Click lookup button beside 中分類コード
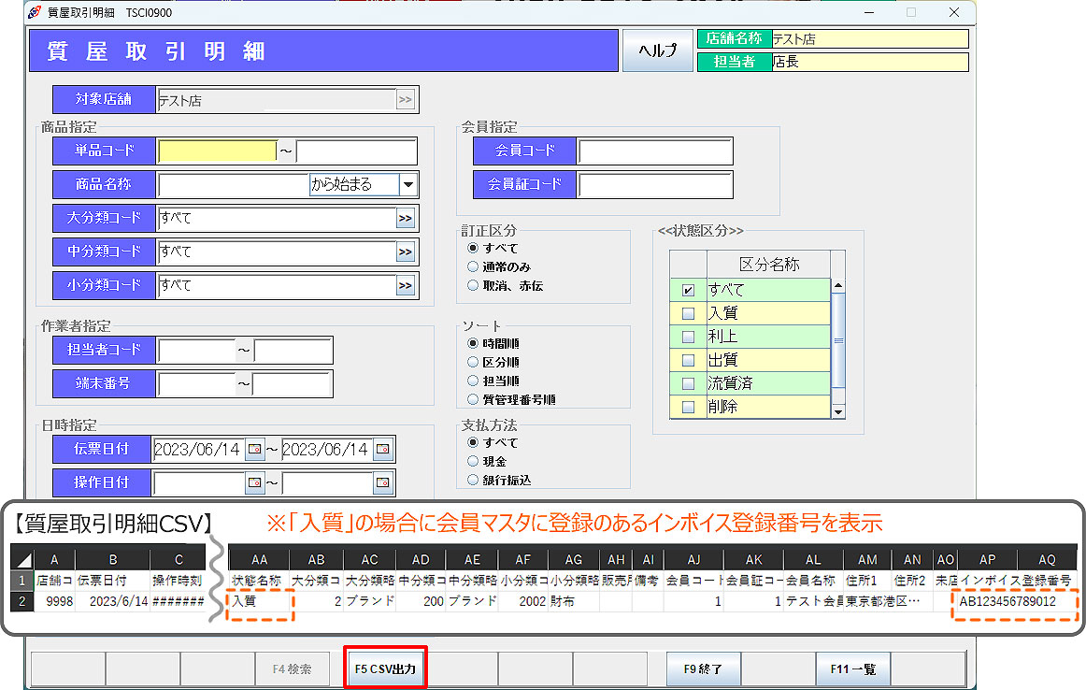1086x690 pixels. click(406, 252)
